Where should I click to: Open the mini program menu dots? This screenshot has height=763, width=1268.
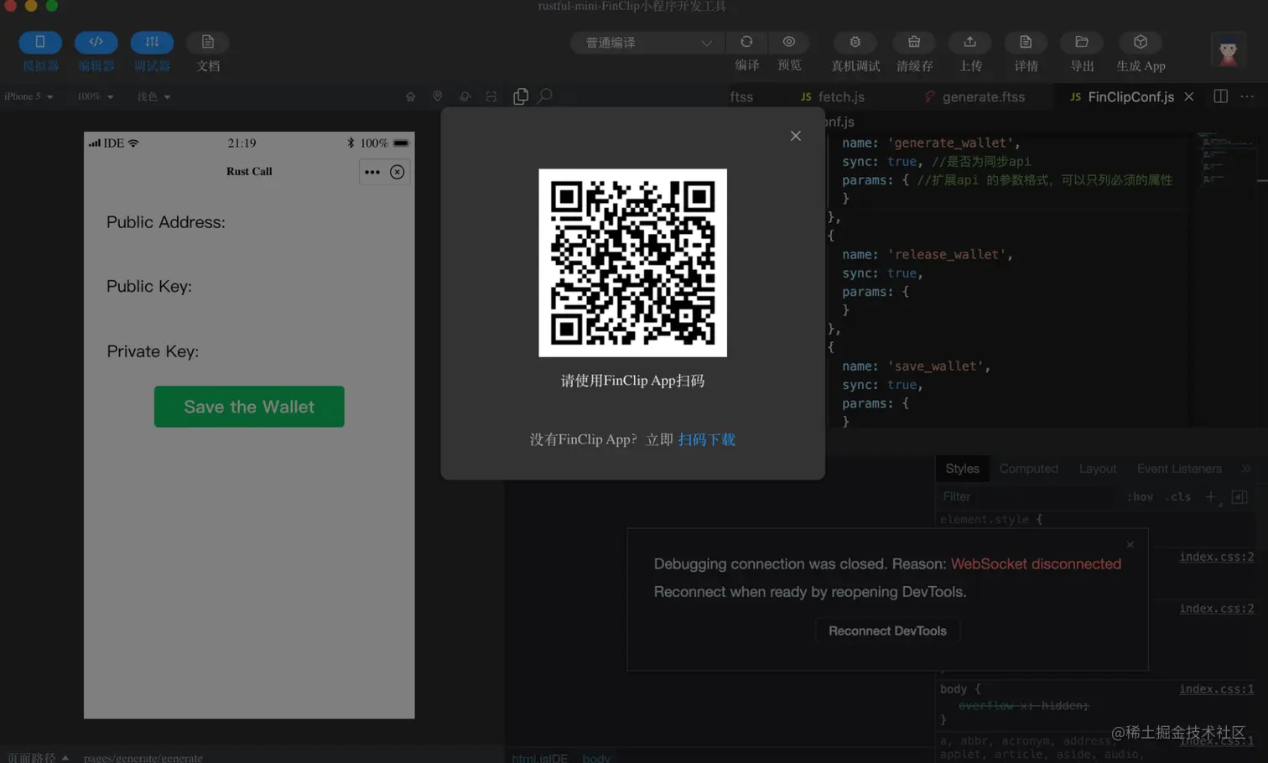372,172
